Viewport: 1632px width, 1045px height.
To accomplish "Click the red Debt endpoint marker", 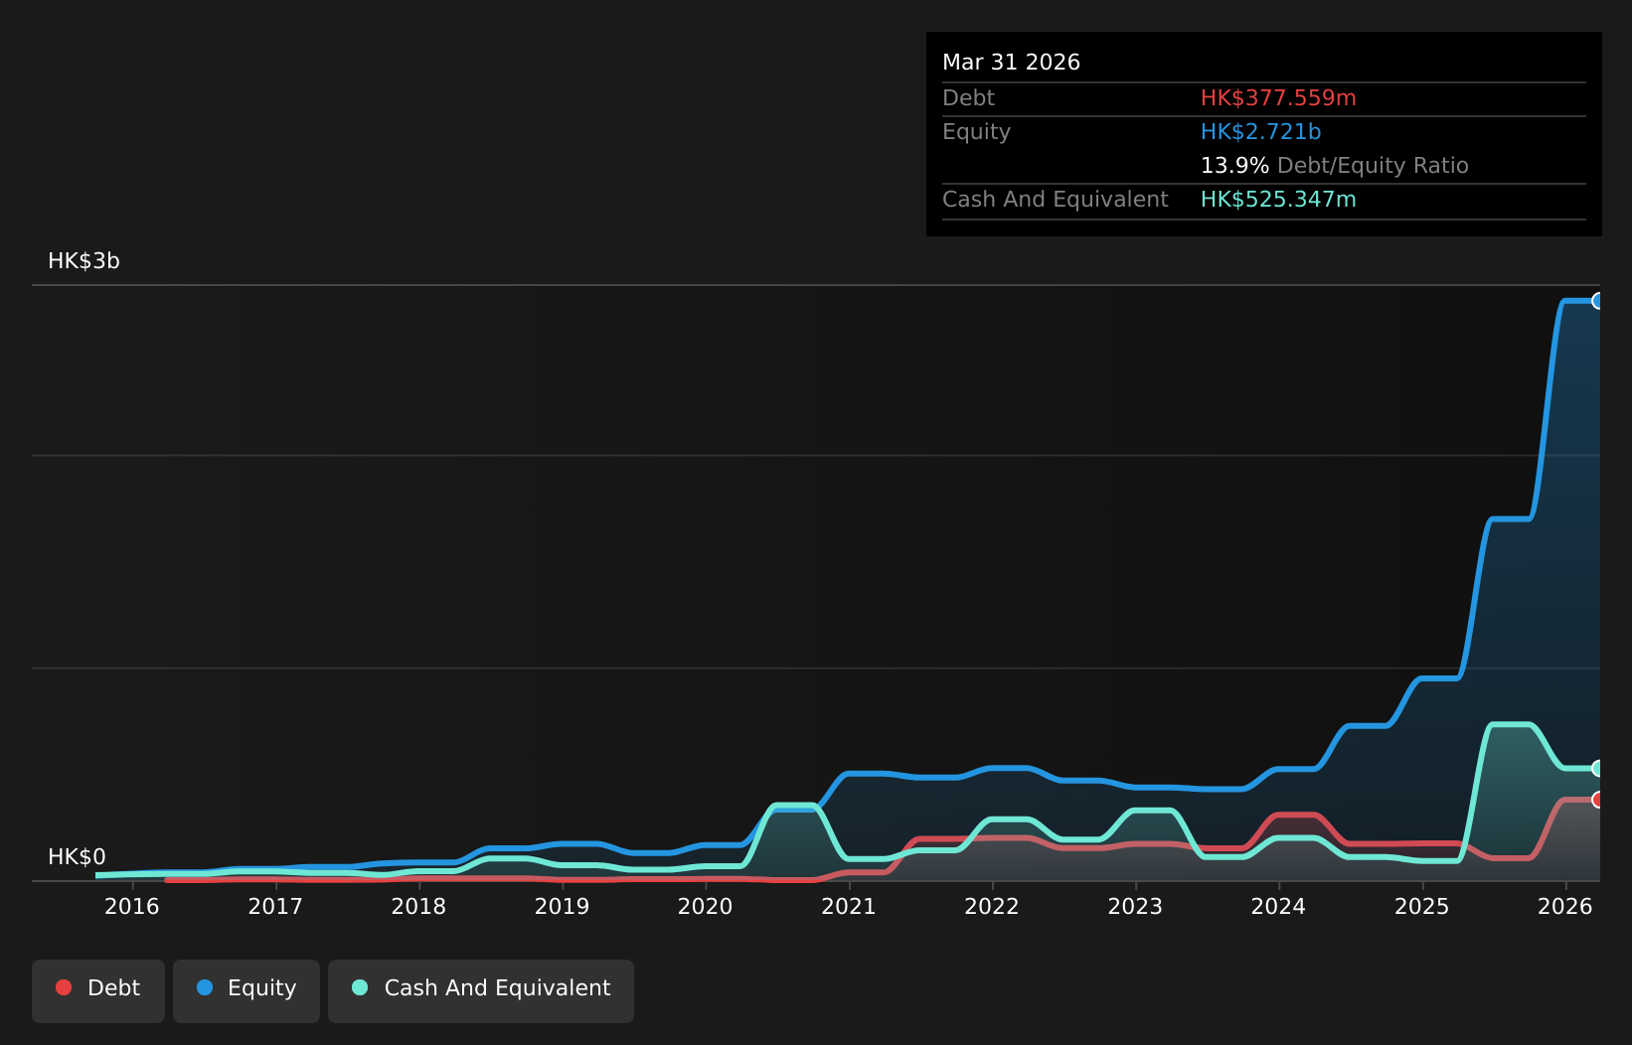I will tap(1598, 800).
